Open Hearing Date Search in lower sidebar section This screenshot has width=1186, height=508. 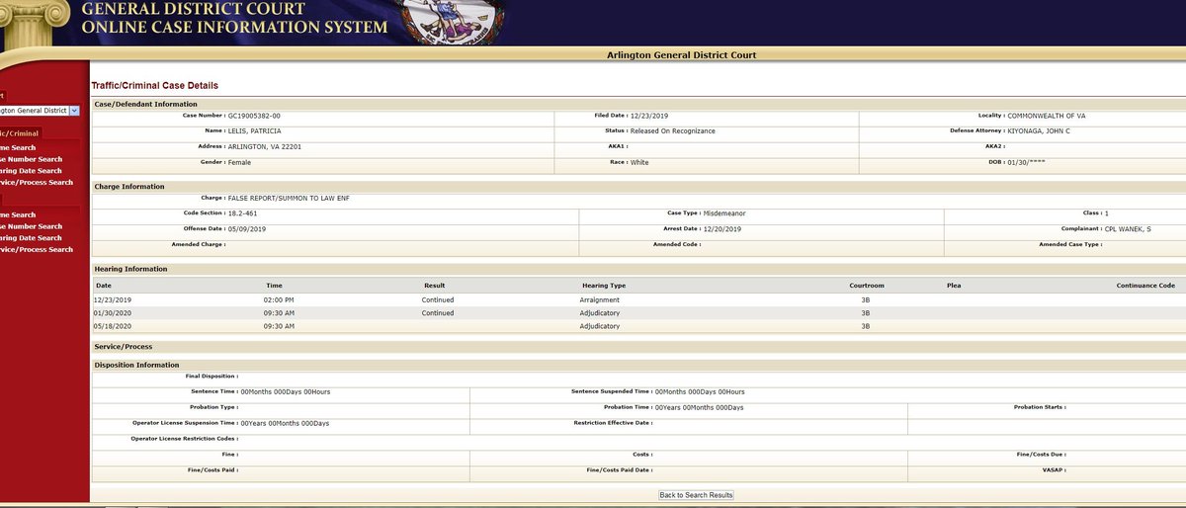31,238
